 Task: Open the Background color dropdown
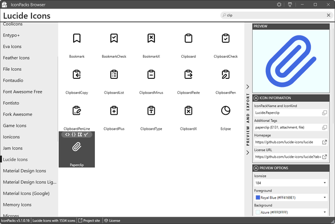click(290, 212)
